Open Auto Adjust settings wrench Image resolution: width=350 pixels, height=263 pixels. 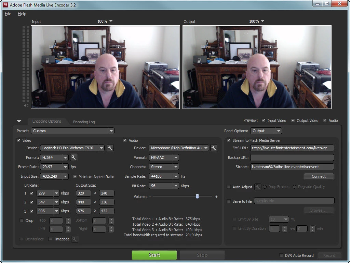coord(258,187)
